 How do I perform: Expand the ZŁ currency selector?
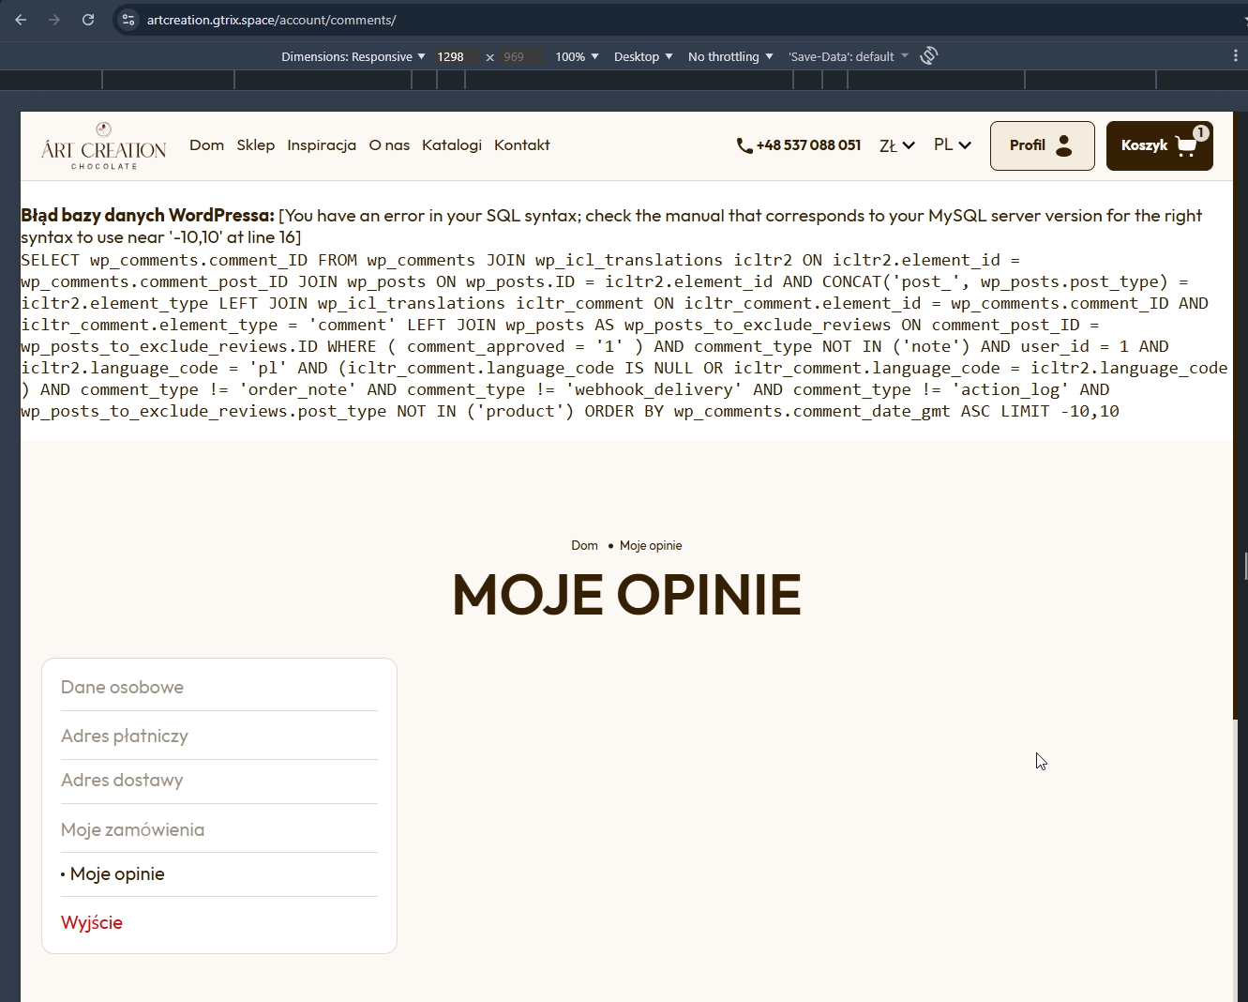coord(897,145)
